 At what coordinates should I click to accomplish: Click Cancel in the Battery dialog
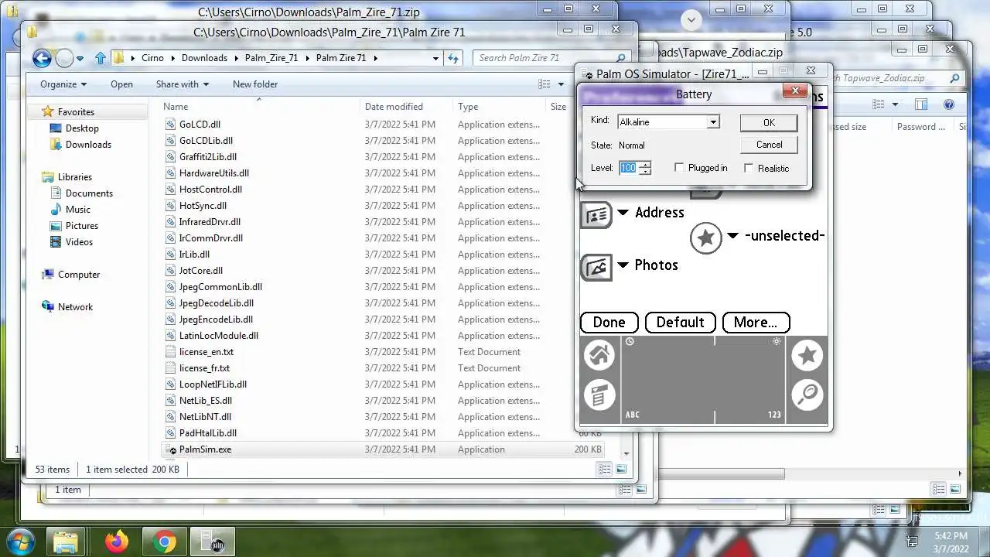click(x=769, y=145)
